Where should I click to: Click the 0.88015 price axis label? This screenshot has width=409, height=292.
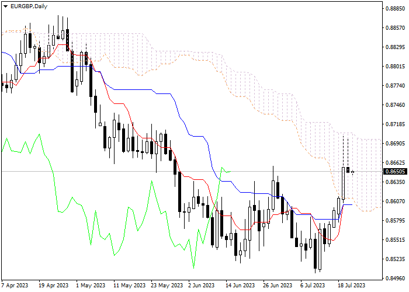coord(395,67)
